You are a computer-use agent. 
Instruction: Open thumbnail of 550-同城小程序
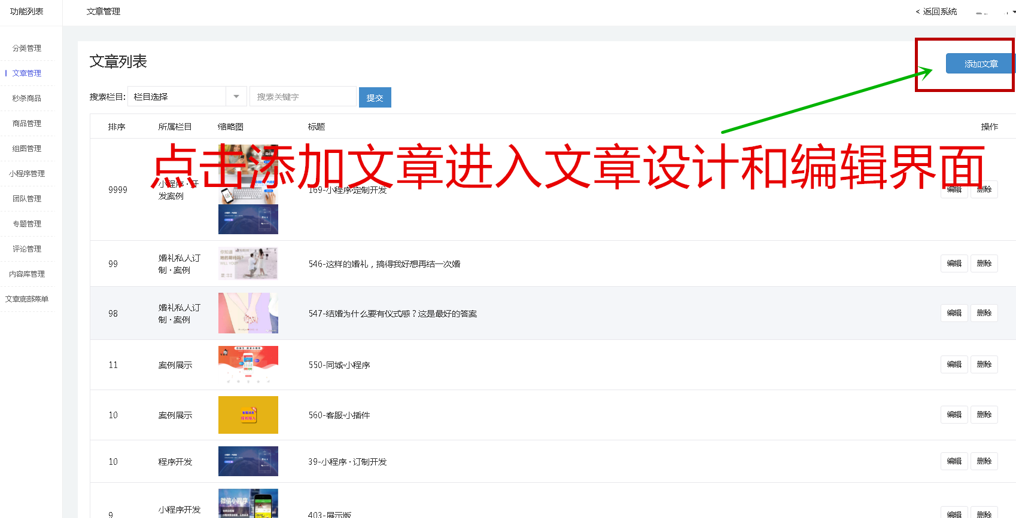point(248,364)
